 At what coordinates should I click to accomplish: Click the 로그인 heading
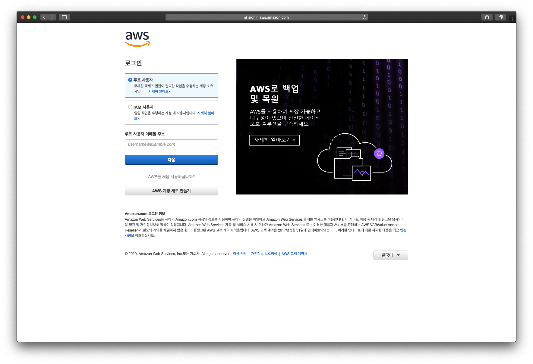(x=133, y=63)
